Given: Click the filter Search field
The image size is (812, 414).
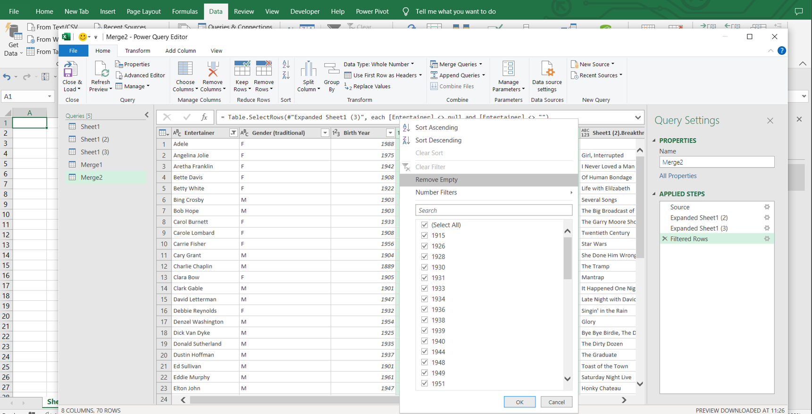Looking at the screenshot, I should click(494, 210).
